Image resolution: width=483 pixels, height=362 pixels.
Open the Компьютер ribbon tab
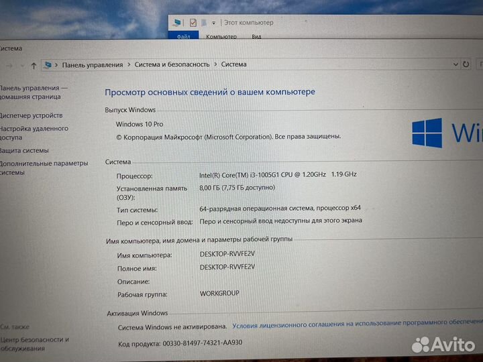tap(221, 37)
